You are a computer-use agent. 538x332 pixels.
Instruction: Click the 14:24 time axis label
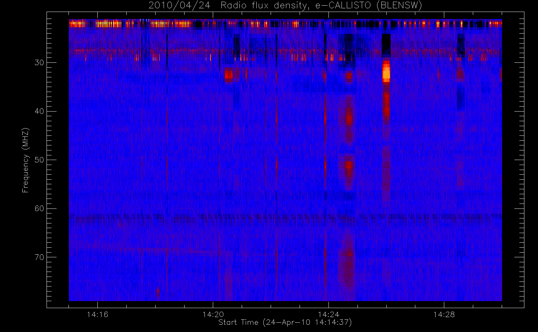tap(329, 314)
